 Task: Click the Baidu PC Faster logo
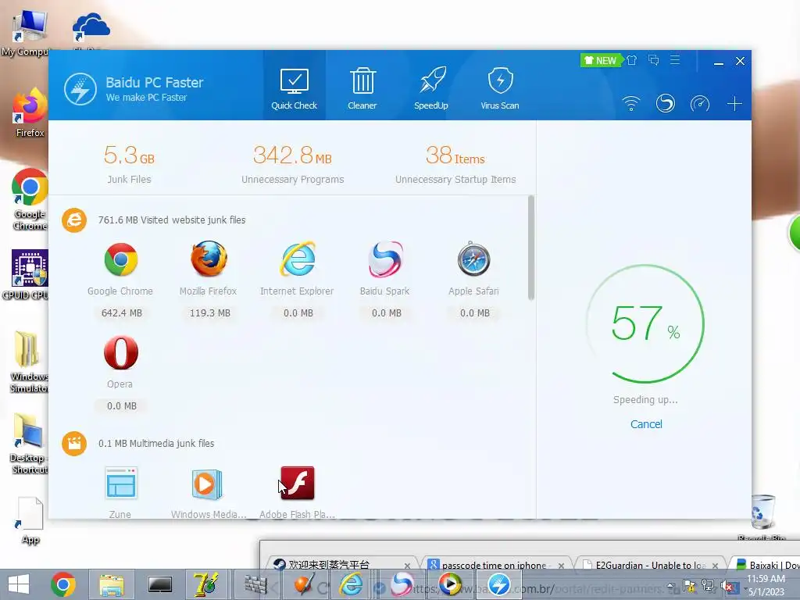80,89
